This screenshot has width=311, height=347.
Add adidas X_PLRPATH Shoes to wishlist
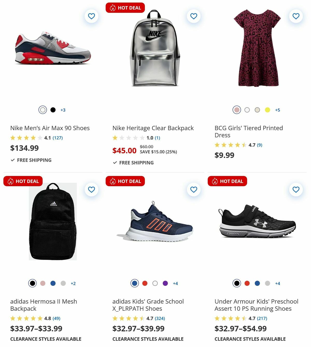coord(194,190)
